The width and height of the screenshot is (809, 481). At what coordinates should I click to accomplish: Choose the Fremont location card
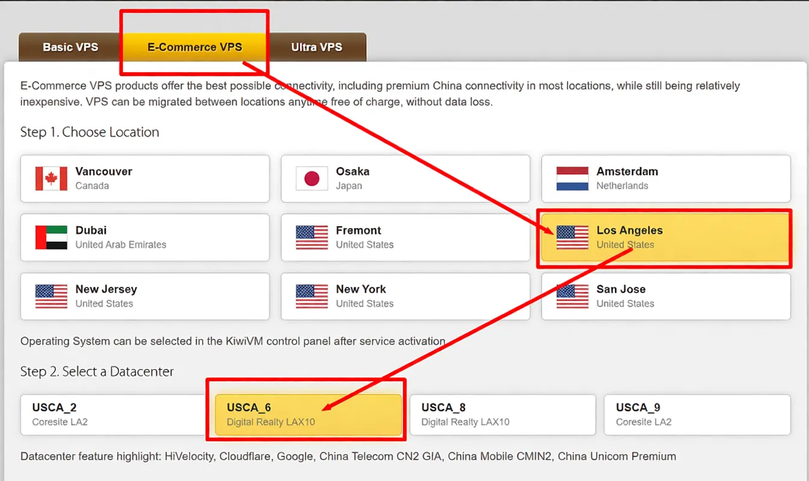coord(406,237)
